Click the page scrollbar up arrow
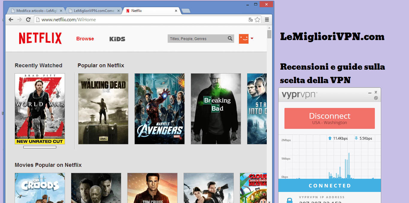 coord(269,27)
